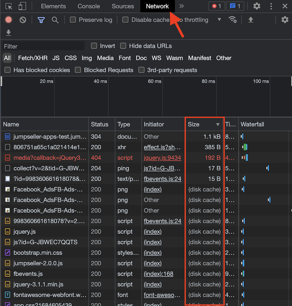Open network conditions wifi icon
292x306 pixels.
coord(233,20)
